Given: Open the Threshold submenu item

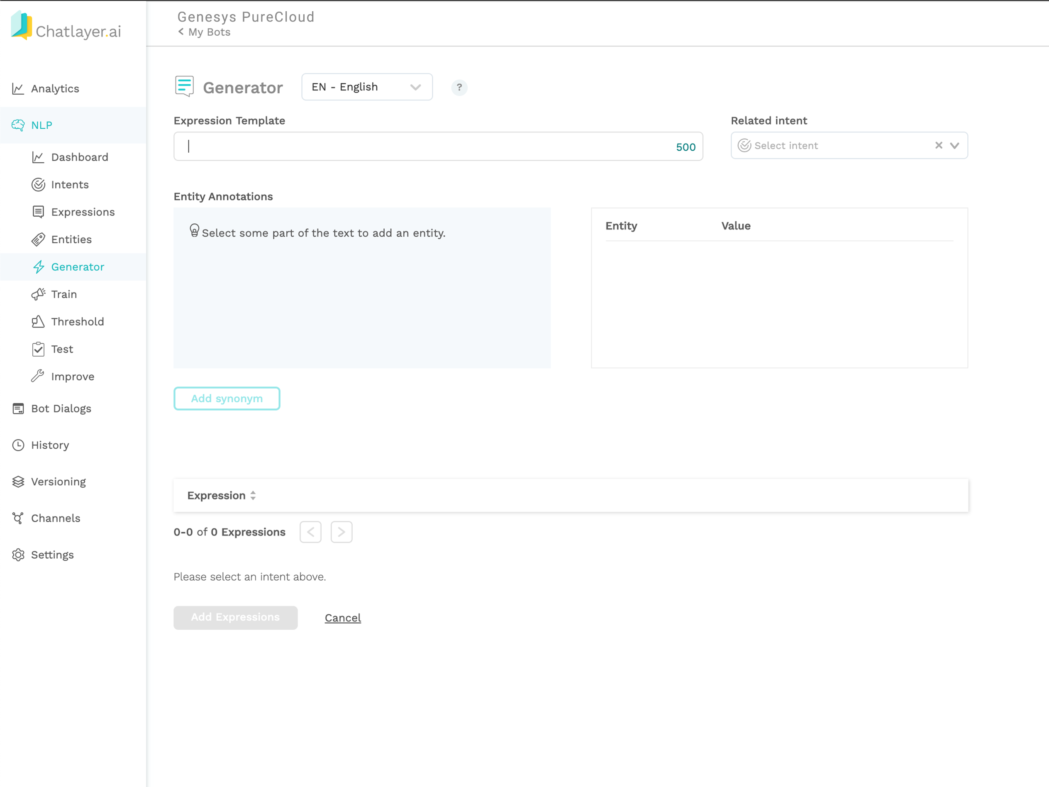Looking at the screenshot, I should [x=73, y=322].
